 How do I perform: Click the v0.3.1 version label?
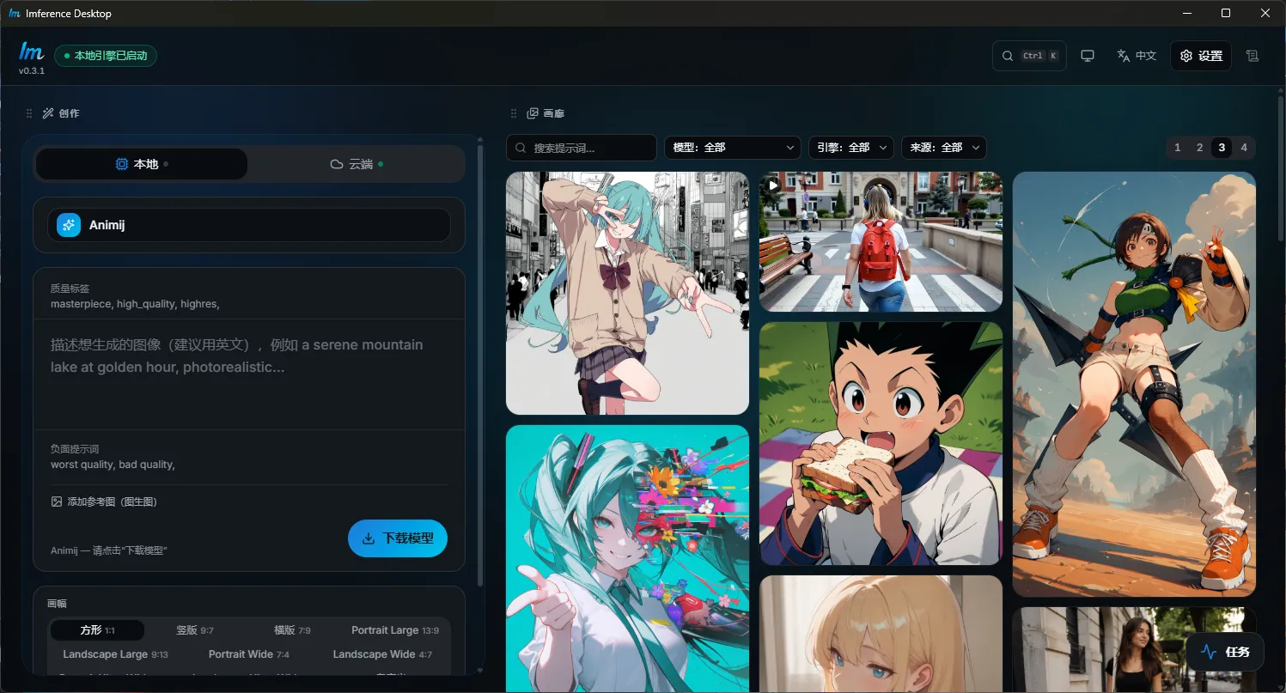click(x=32, y=71)
